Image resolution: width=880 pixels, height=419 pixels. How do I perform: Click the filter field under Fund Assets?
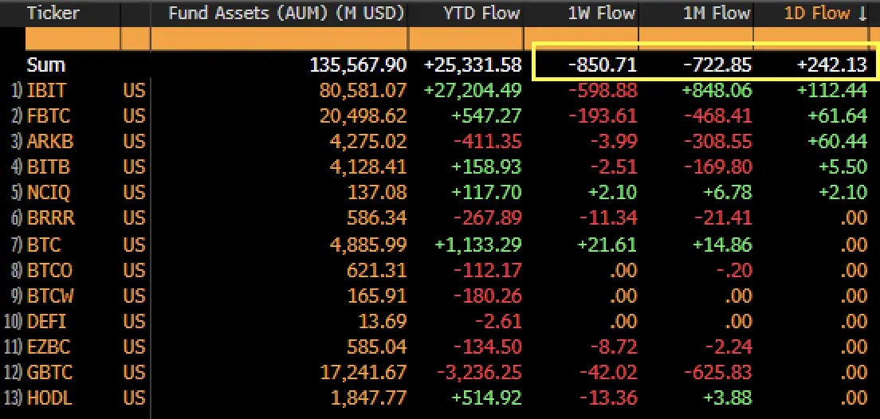pyautogui.click(x=279, y=39)
